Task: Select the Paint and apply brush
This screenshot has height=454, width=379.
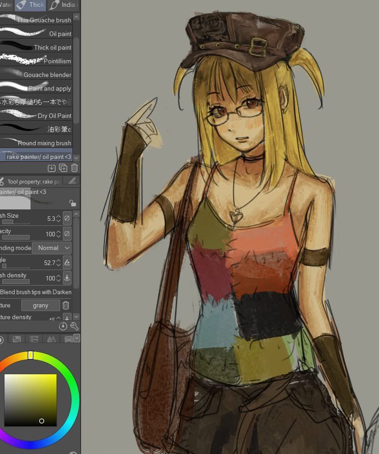Action: [x=36, y=87]
